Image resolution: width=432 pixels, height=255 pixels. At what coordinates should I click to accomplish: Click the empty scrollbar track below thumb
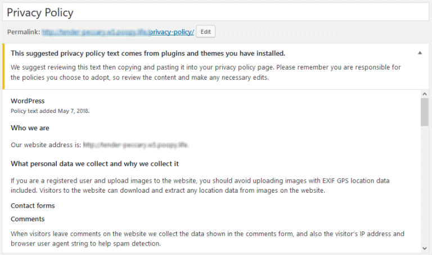425,185
